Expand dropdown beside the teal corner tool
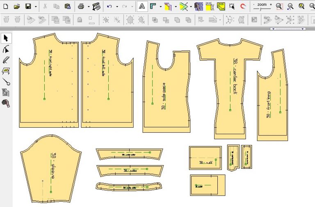 160,7
